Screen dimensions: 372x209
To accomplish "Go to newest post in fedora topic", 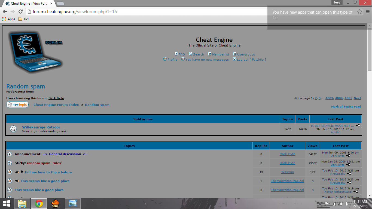I will click(x=17, y=172).
